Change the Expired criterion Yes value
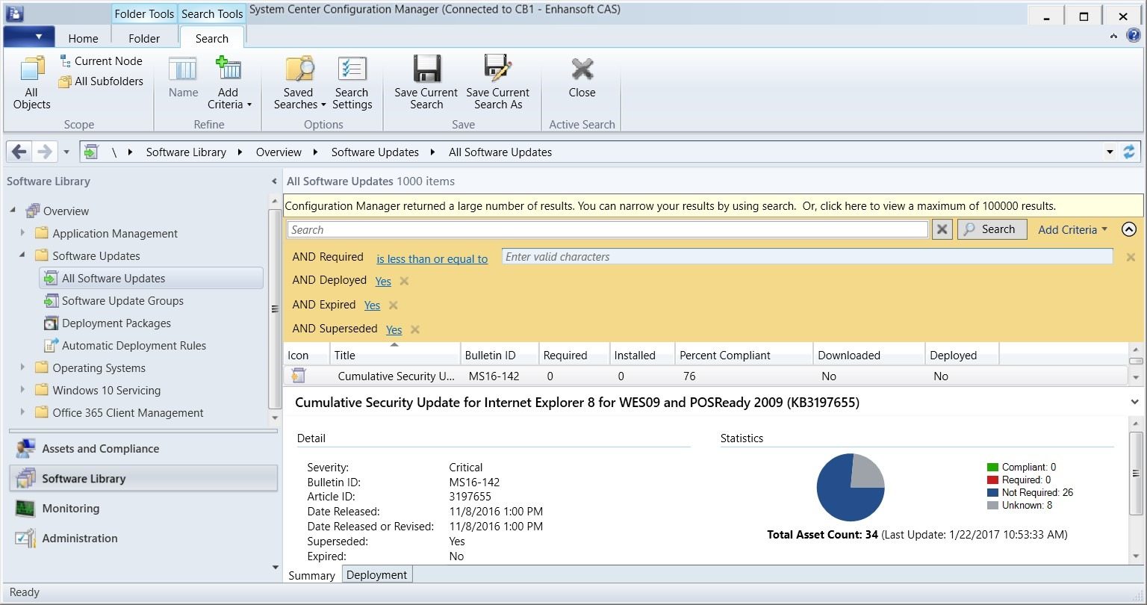 (x=372, y=305)
